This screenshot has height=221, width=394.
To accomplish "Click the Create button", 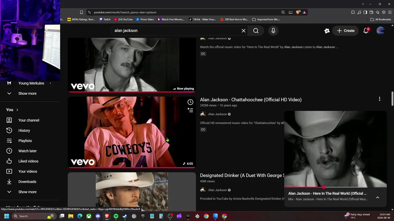I will [345, 31].
